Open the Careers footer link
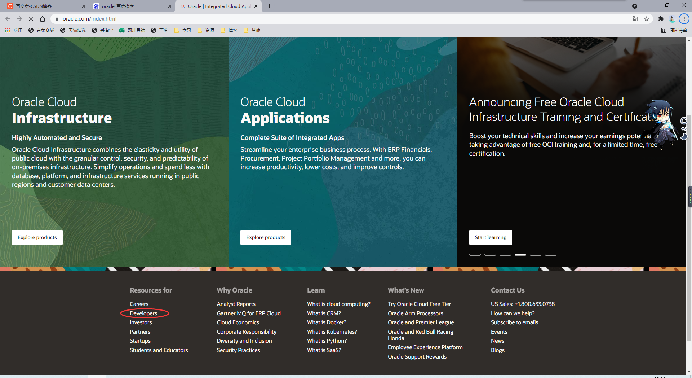Viewport: 692px width, 378px height. pyautogui.click(x=139, y=304)
